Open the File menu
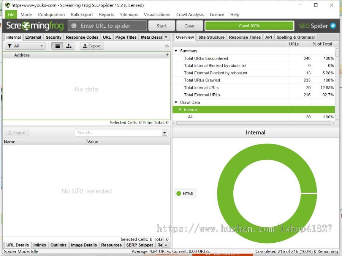 tap(11, 14)
